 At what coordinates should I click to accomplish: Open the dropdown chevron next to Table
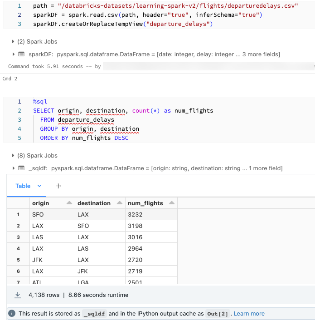[39, 186]
